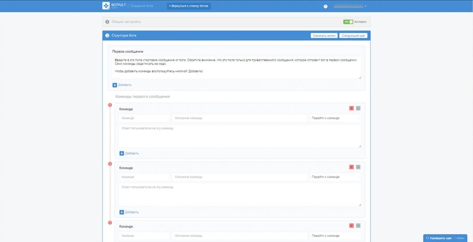Collapse first command with gray chevron

(358, 109)
